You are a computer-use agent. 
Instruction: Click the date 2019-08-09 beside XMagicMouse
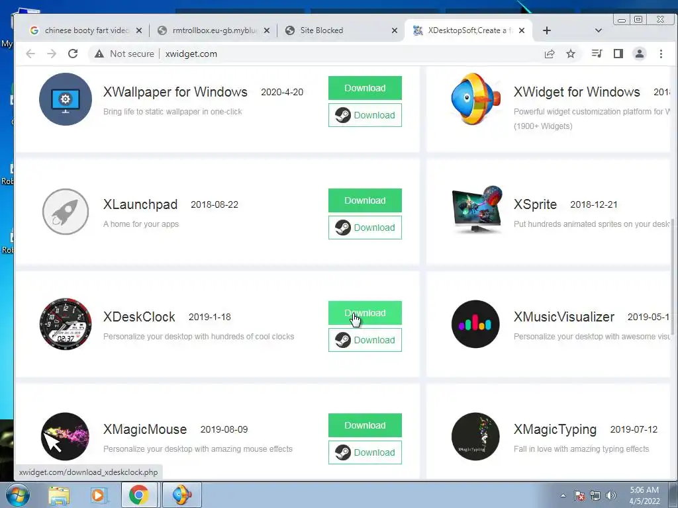(224, 429)
